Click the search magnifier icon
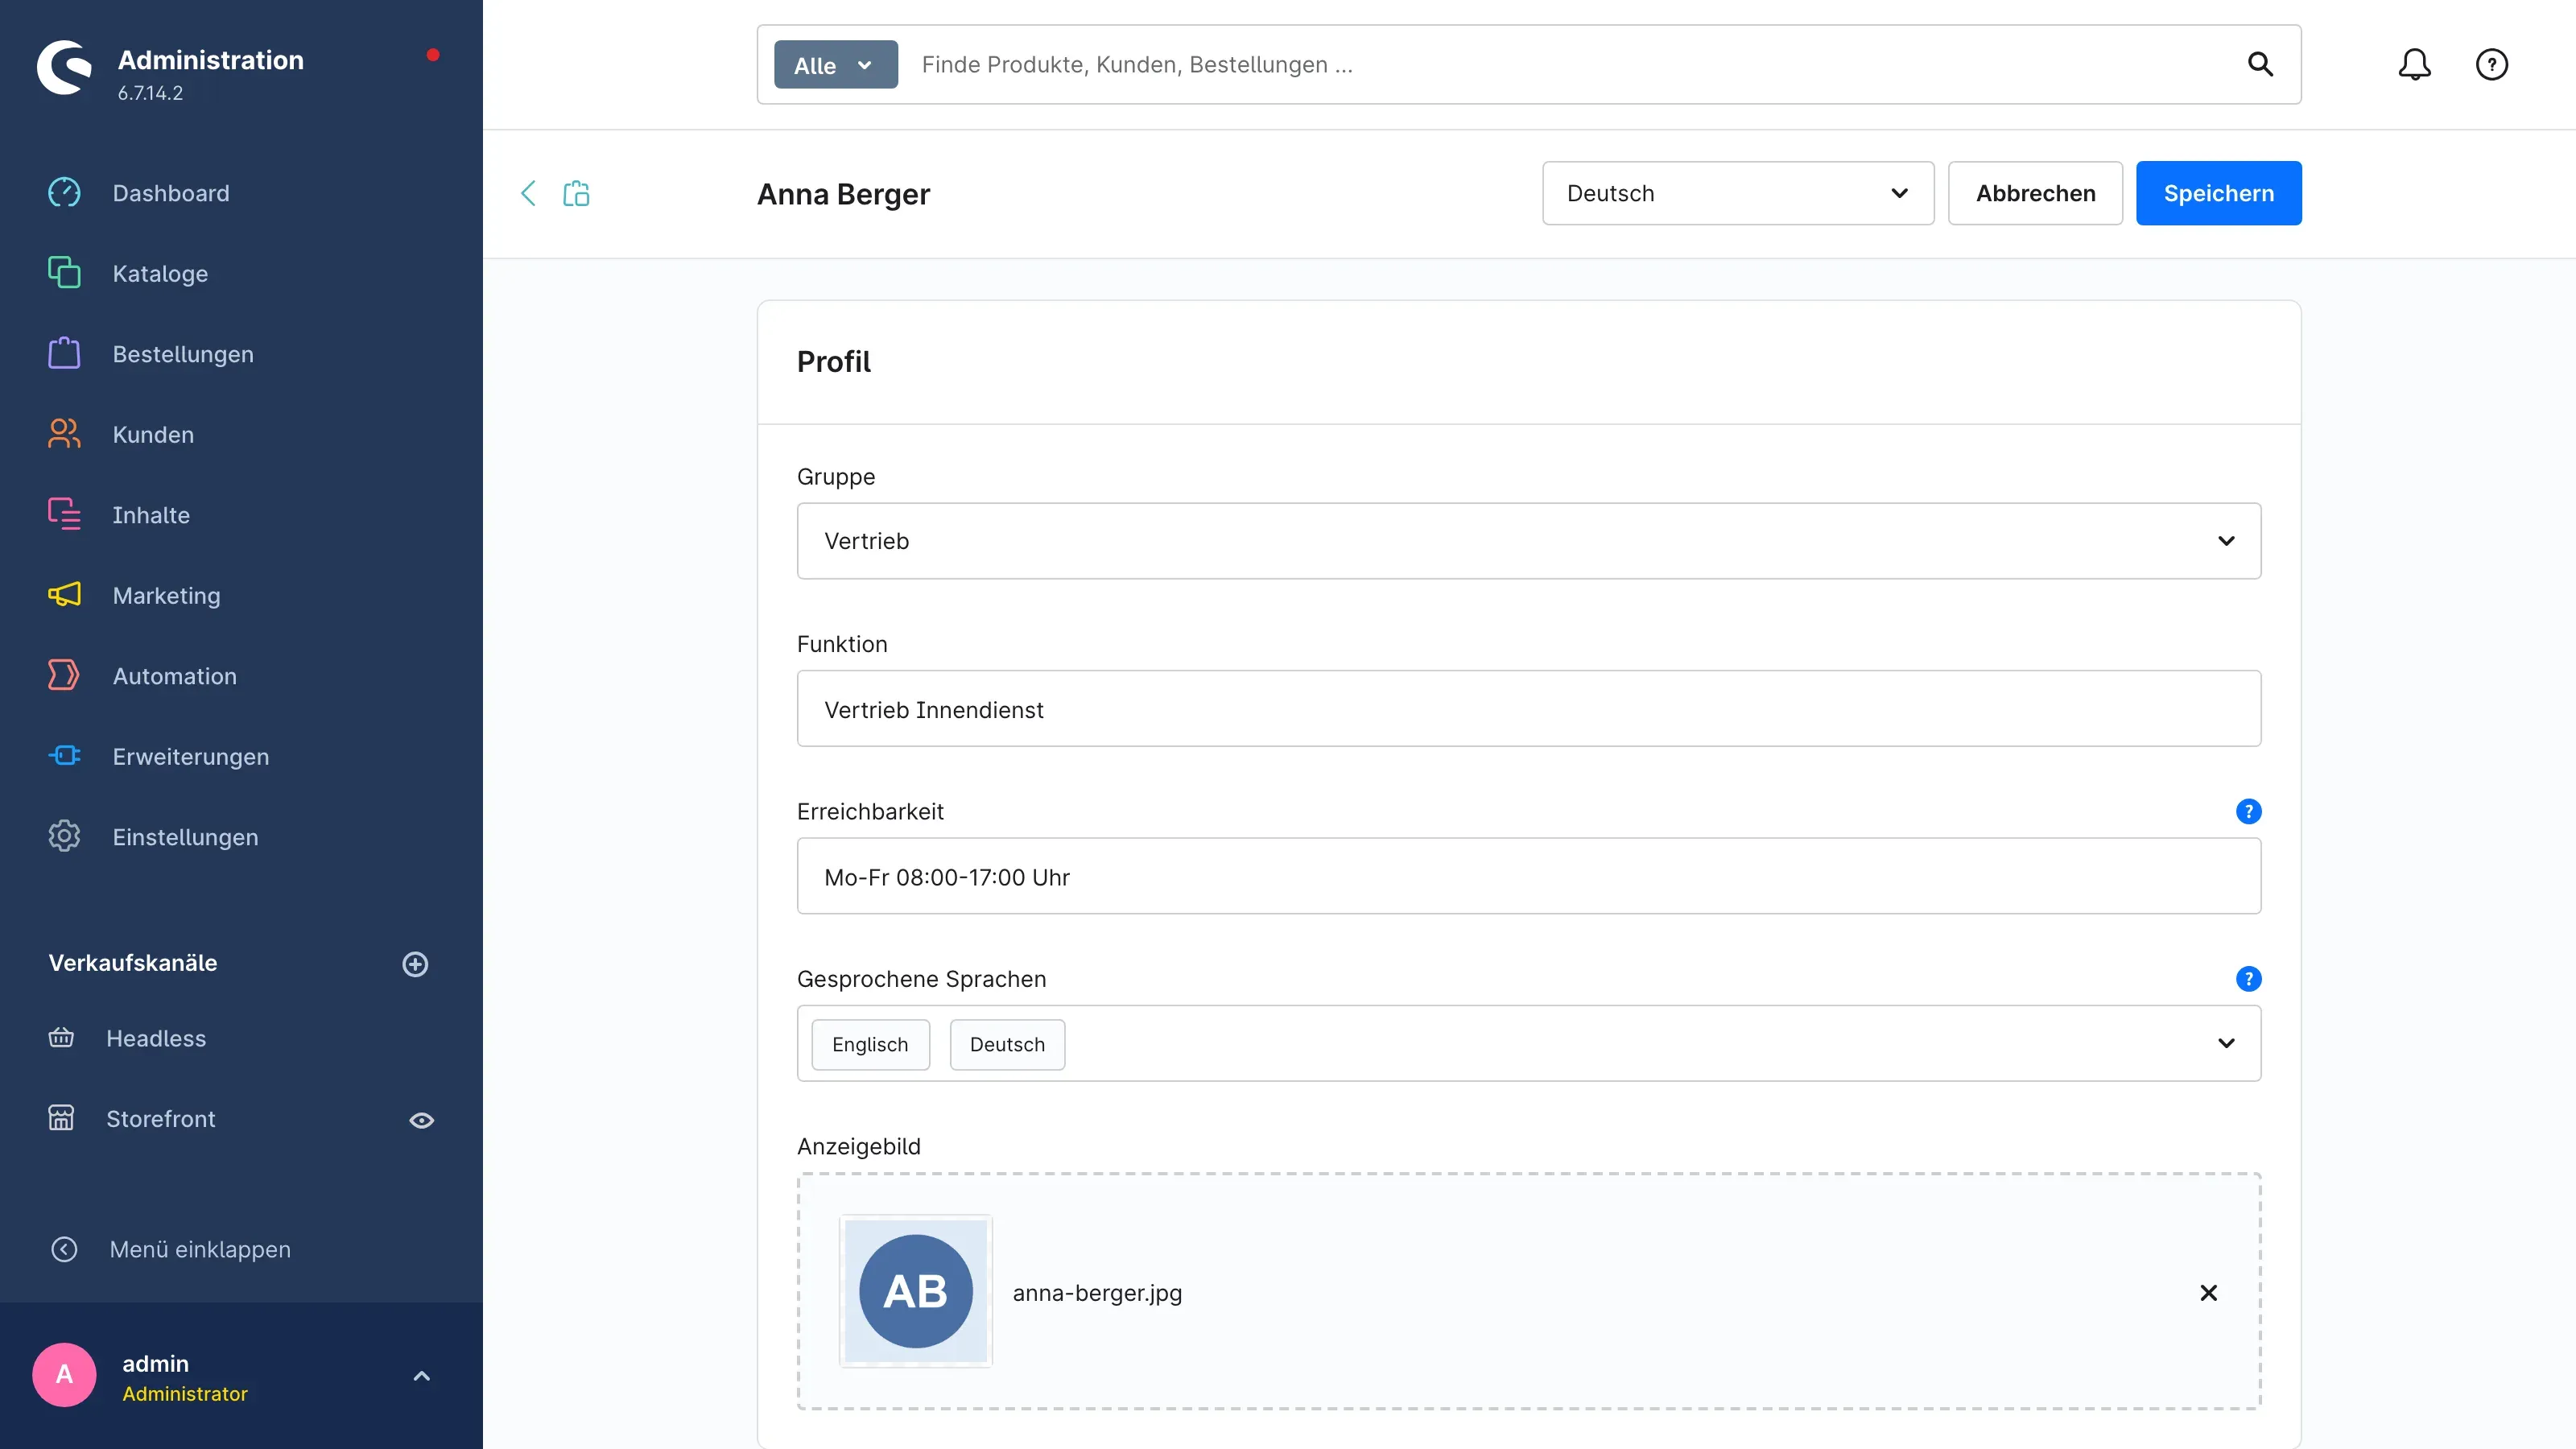 pos(2260,65)
